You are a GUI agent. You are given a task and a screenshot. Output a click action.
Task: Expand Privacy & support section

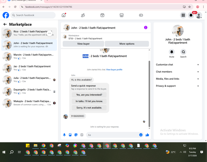[x=178, y=86]
